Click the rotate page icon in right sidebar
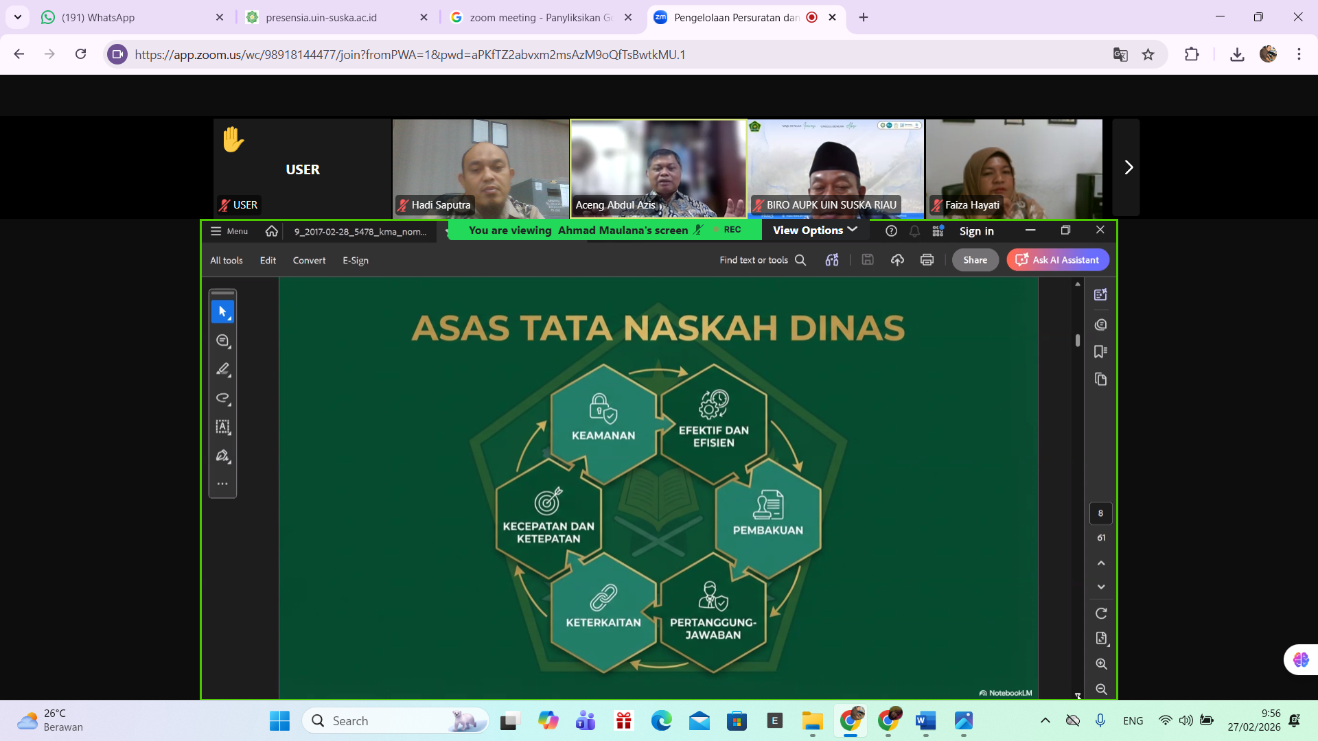The width and height of the screenshot is (1318, 741). point(1101,613)
